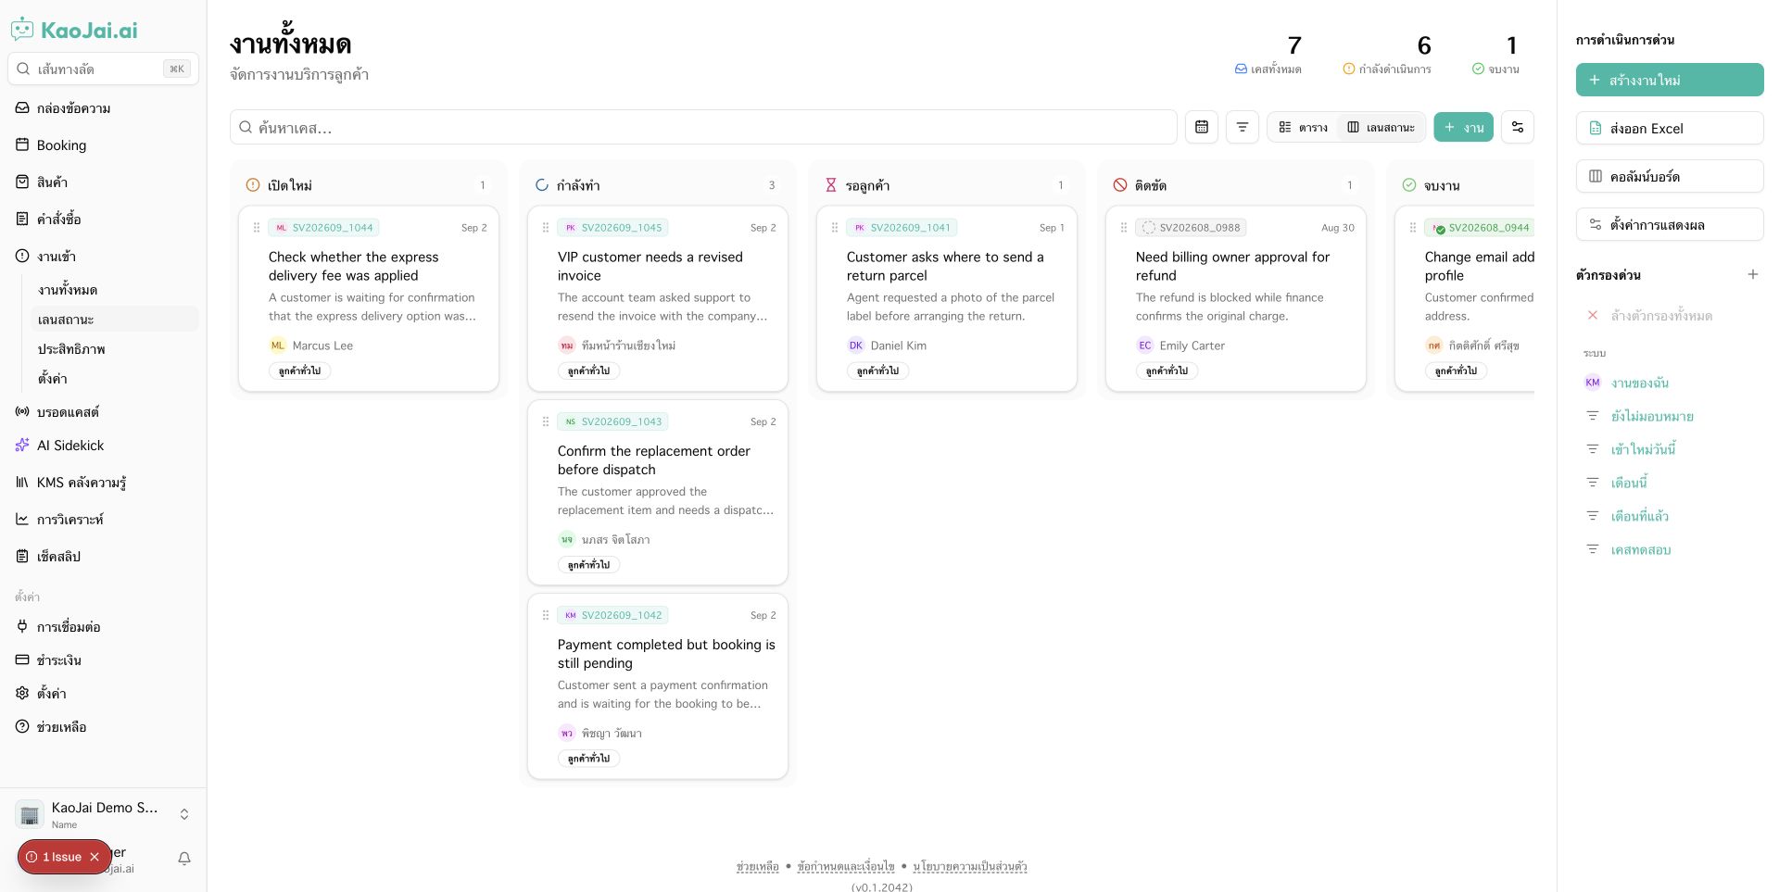Click the KaoJai.ai logo
1779x892 pixels.
point(74,30)
